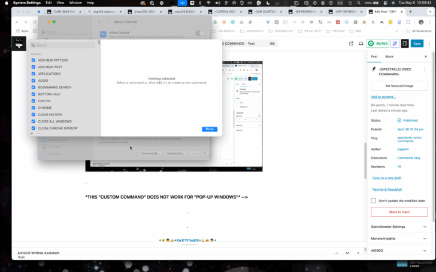
Task: Expand the AIOSEO sidebar section
Action: (x=399, y=250)
